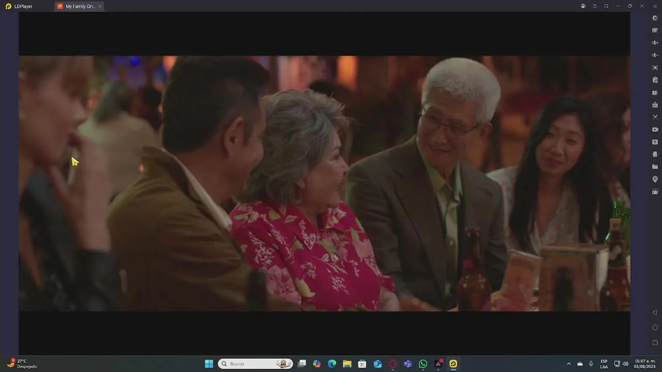
Task: Open multi-instance manager icon in sidebar
Action: click(x=655, y=92)
